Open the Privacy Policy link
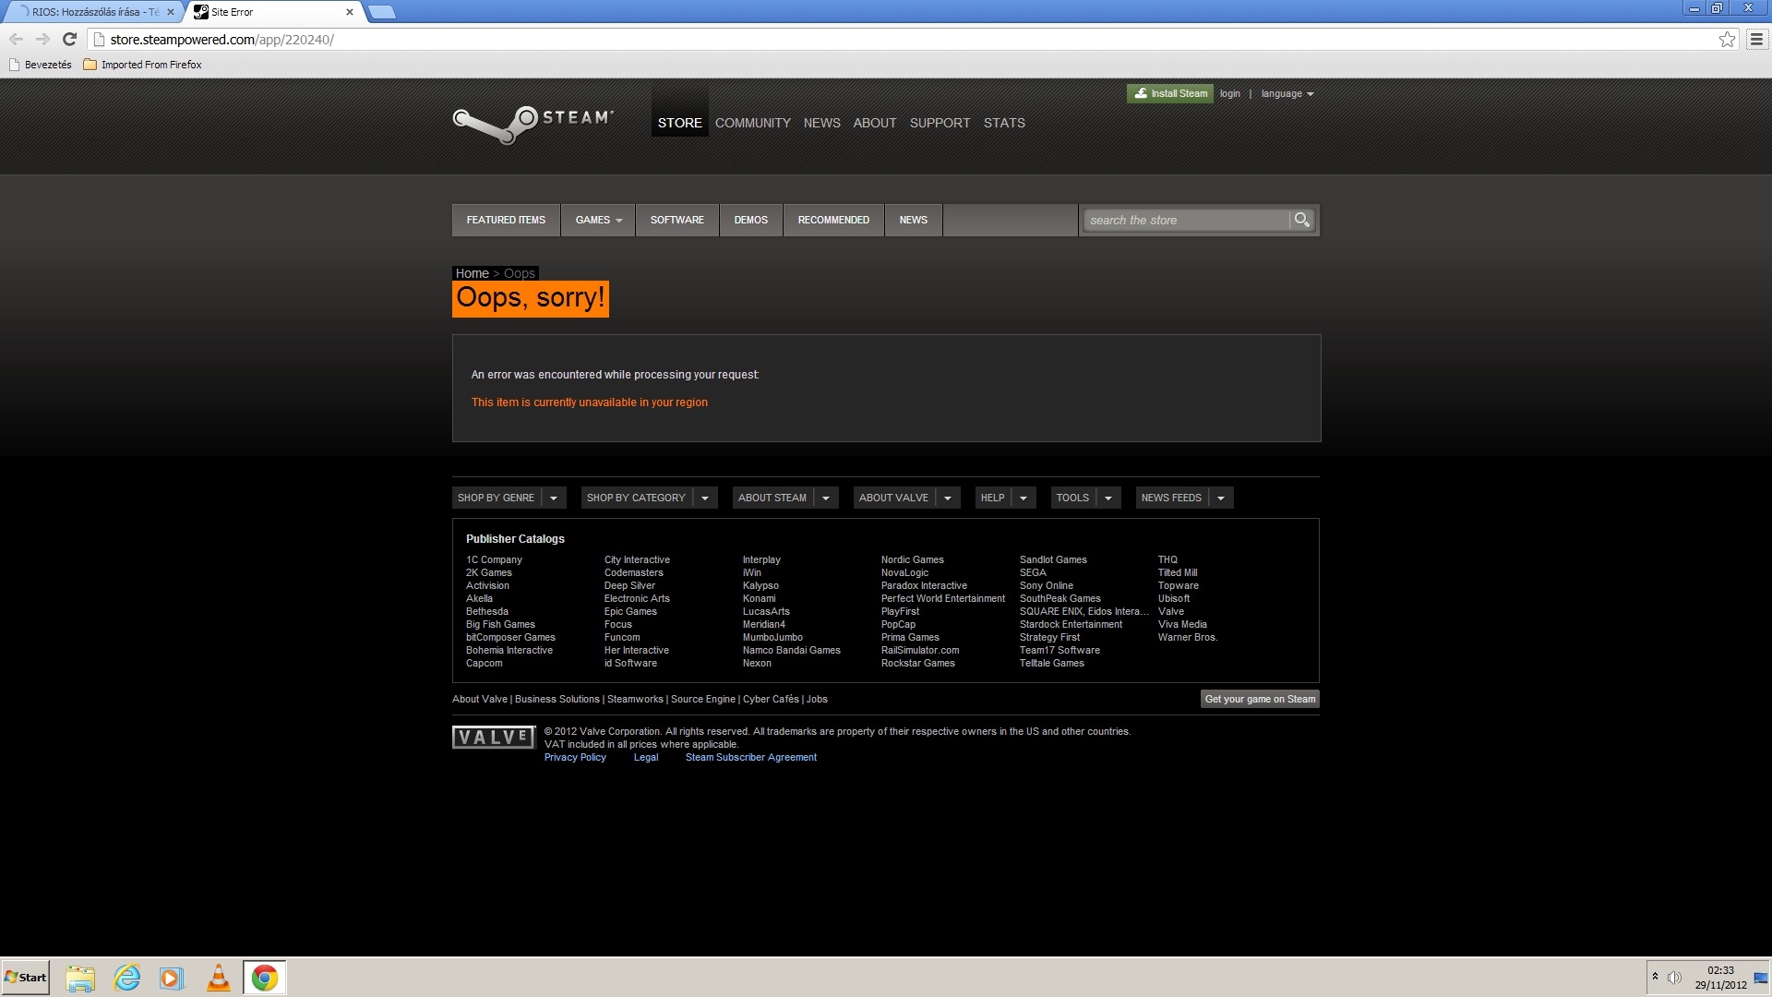The image size is (1772, 997). pos(575,757)
